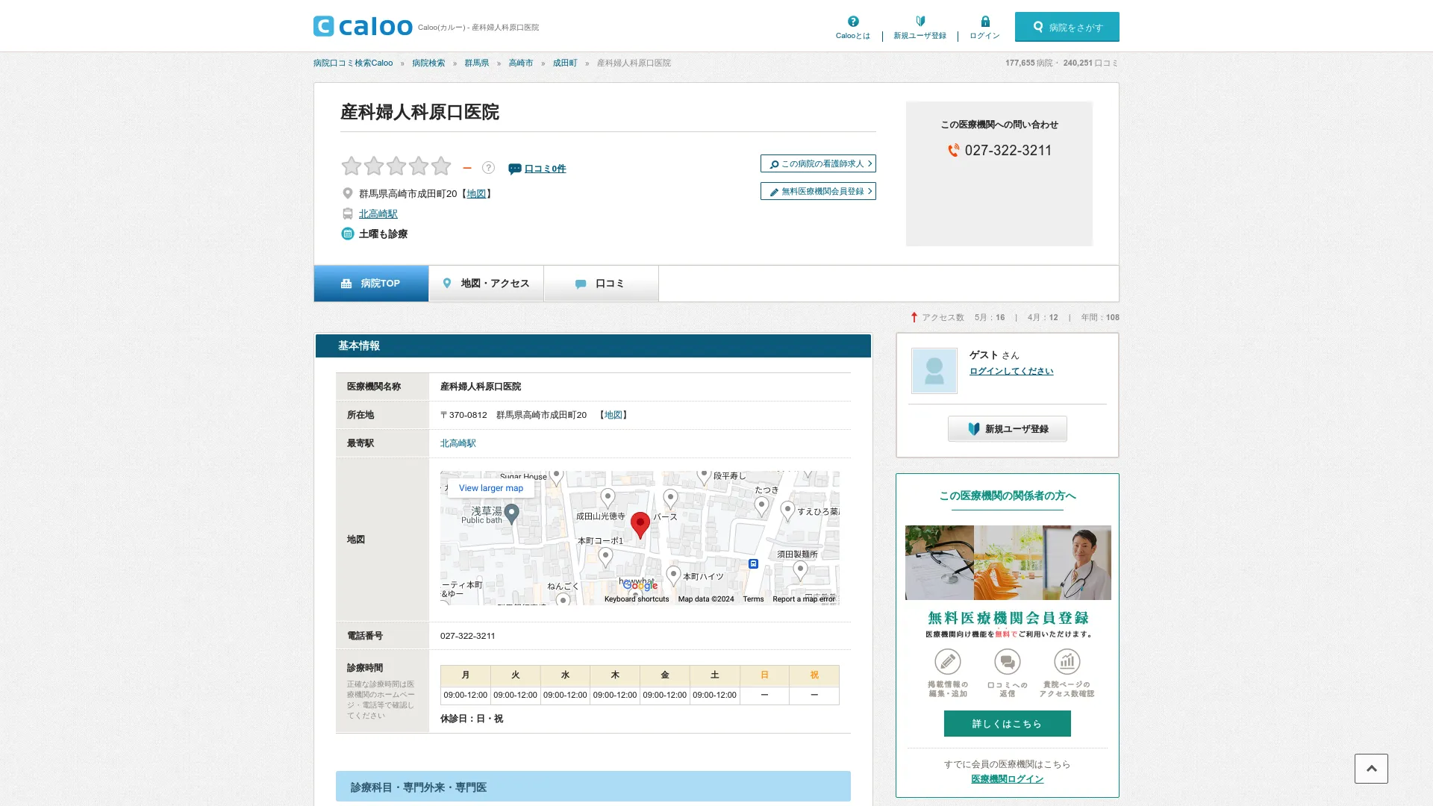This screenshot has height=806, width=1433.
Task: Click the 成田山光徳寺 map marker
Action: 608,499
